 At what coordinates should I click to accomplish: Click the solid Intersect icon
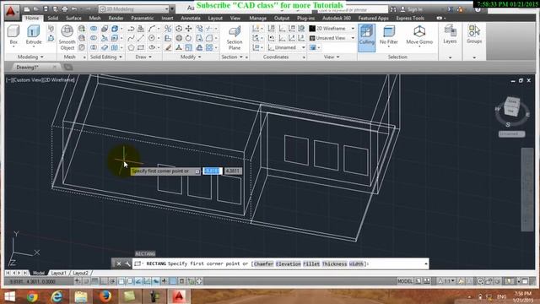coord(94,47)
